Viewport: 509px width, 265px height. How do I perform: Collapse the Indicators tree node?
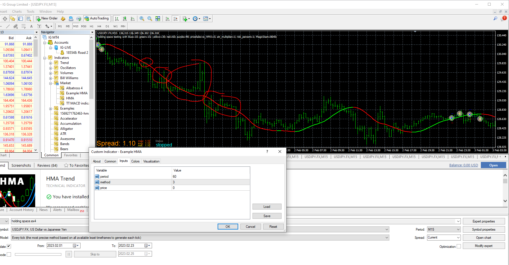pyautogui.click(x=45, y=58)
